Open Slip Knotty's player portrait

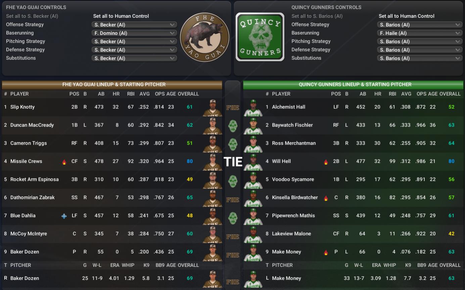pyautogui.click(x=212, y=108)
